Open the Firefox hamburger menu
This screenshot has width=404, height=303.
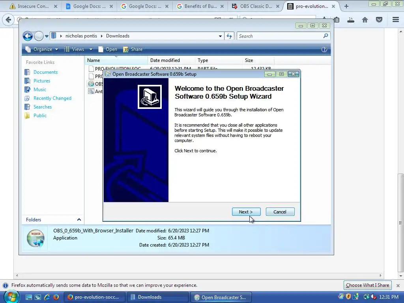(396, 20)
